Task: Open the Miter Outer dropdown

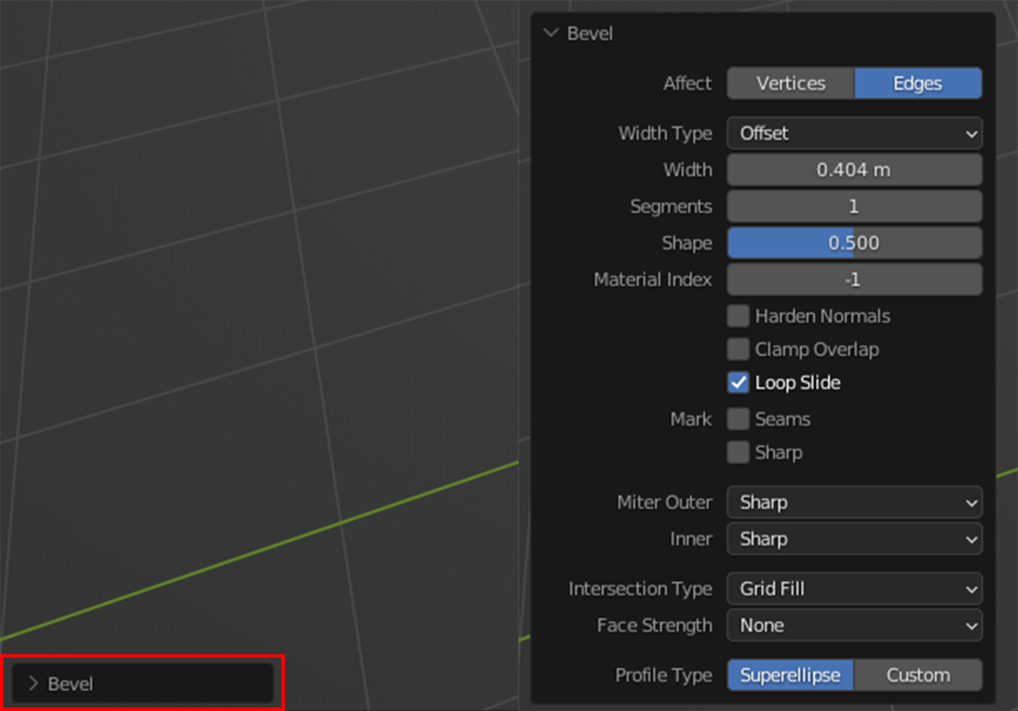Action: click(x=854, y=502)
